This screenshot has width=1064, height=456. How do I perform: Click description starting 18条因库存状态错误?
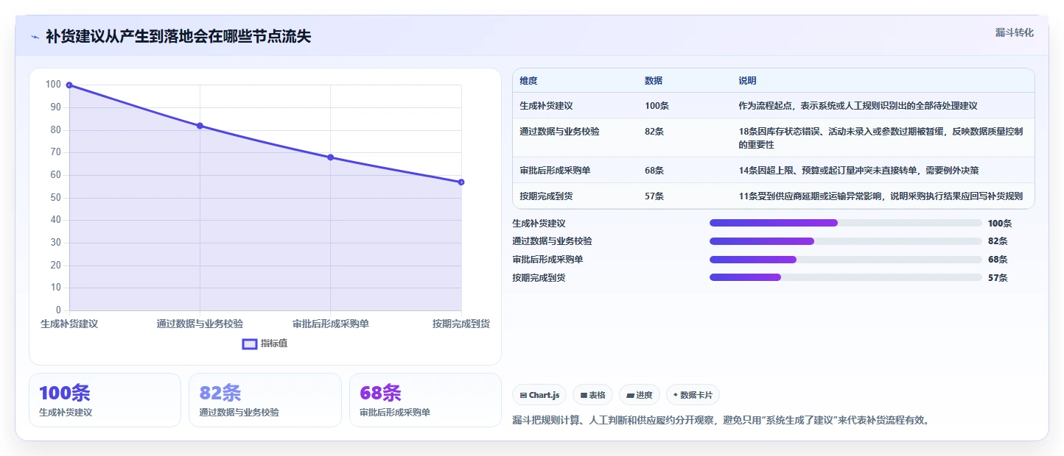coord(881,138)
